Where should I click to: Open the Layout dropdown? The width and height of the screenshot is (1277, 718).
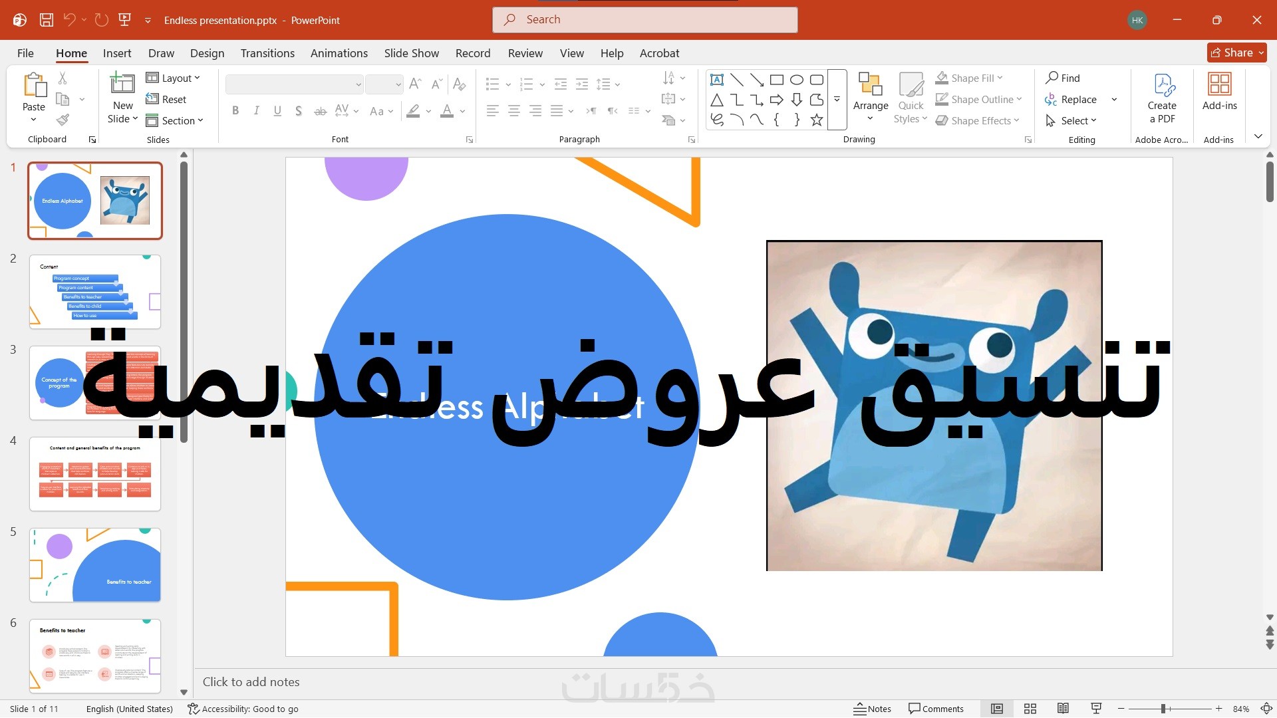coord(173,78)
